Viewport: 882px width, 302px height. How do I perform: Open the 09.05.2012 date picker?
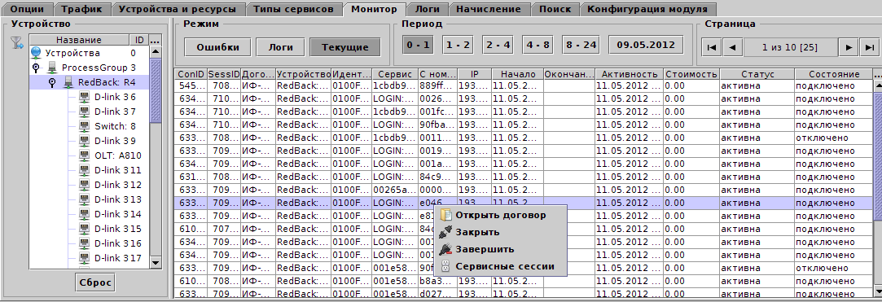coord(647,45)
